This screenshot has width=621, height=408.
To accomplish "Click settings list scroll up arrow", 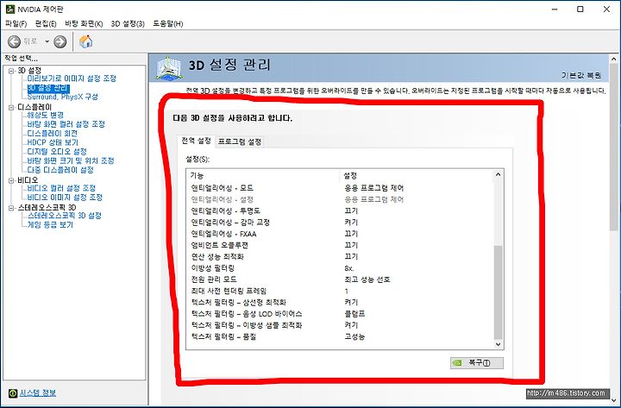I will click(499, 175).
